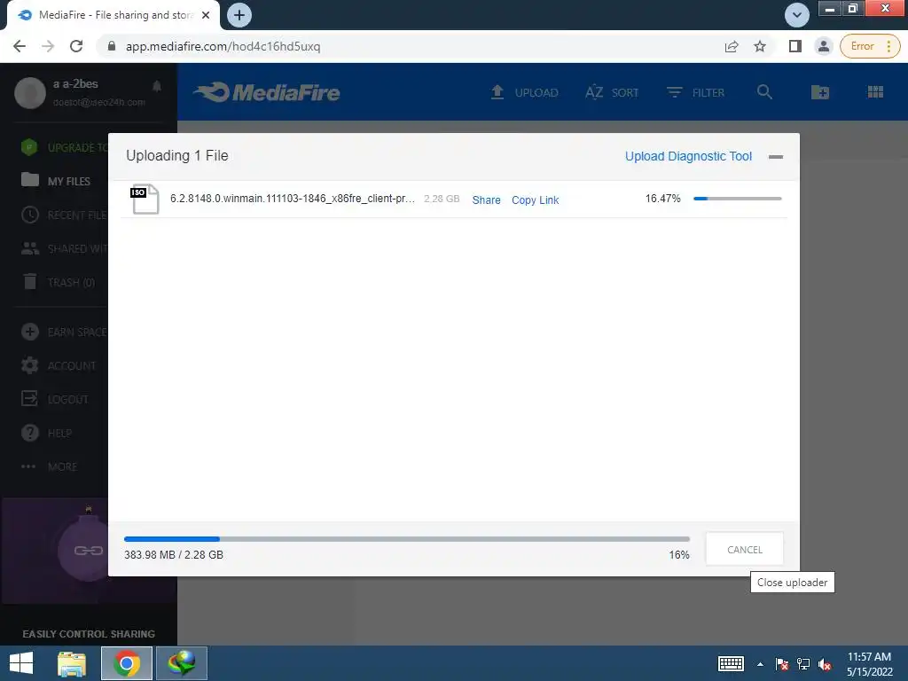Bookmark this tab with star icon

pos(760,46)
